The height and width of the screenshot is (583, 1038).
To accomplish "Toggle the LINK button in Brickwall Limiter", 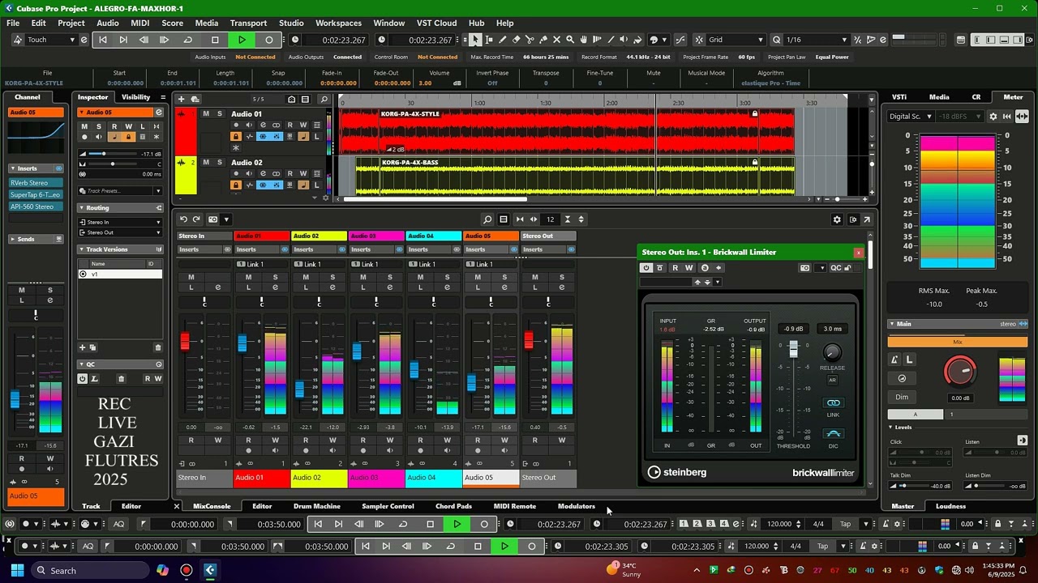I will coord(833,403).
